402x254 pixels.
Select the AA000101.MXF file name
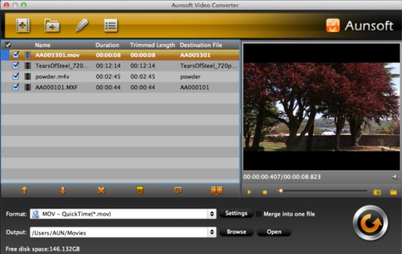pyautogui.click(x=56, y=87)
